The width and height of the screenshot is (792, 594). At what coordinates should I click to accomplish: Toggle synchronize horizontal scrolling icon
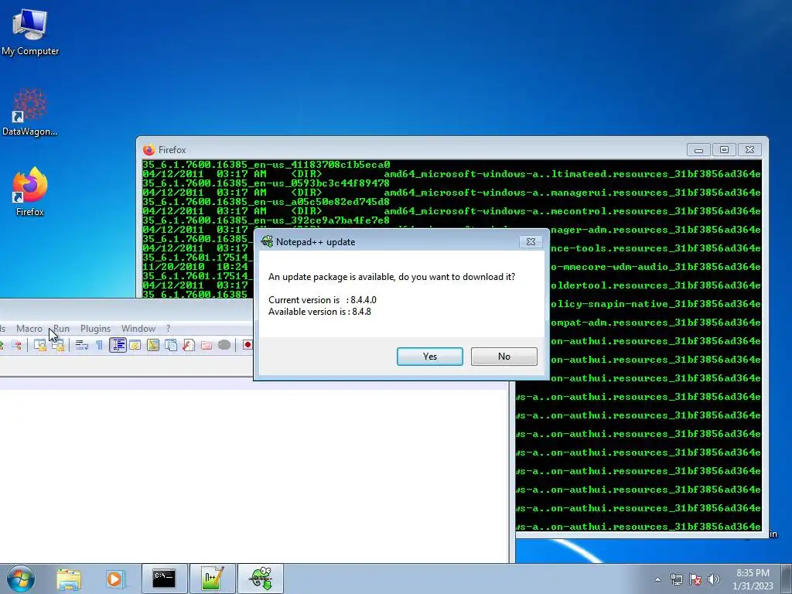coord(57,345)
